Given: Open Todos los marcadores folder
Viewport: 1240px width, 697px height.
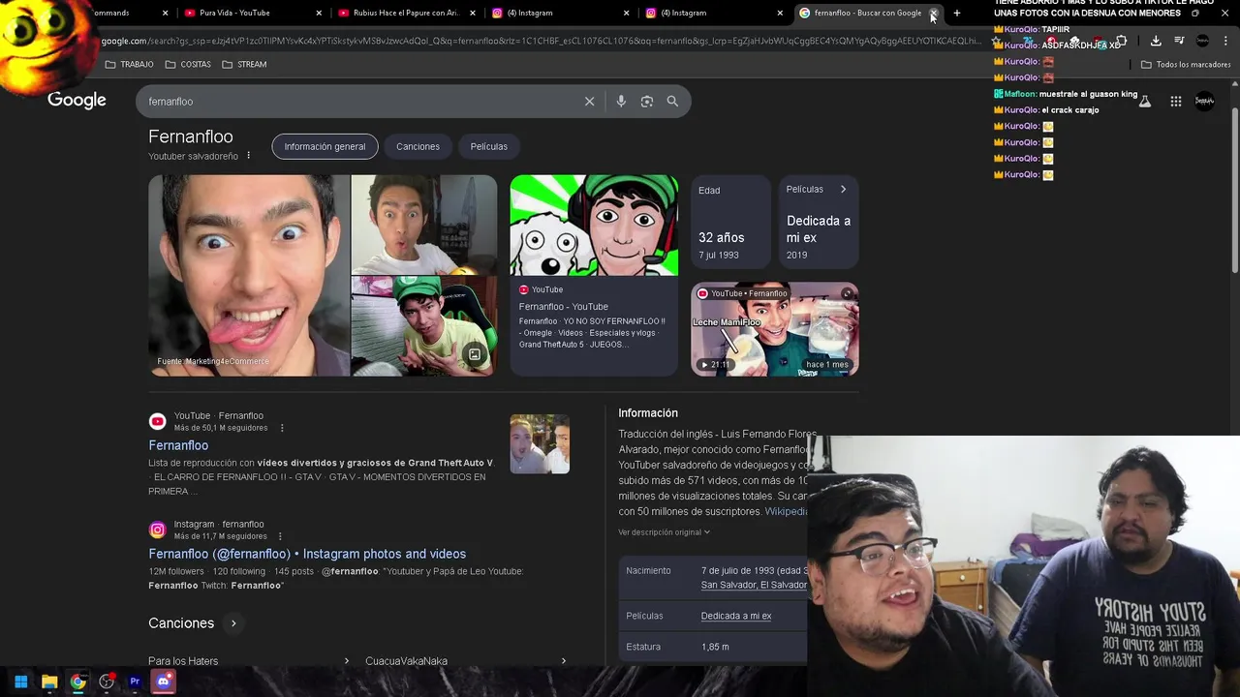Looking at the screenshot, I should coord(1186,64).
